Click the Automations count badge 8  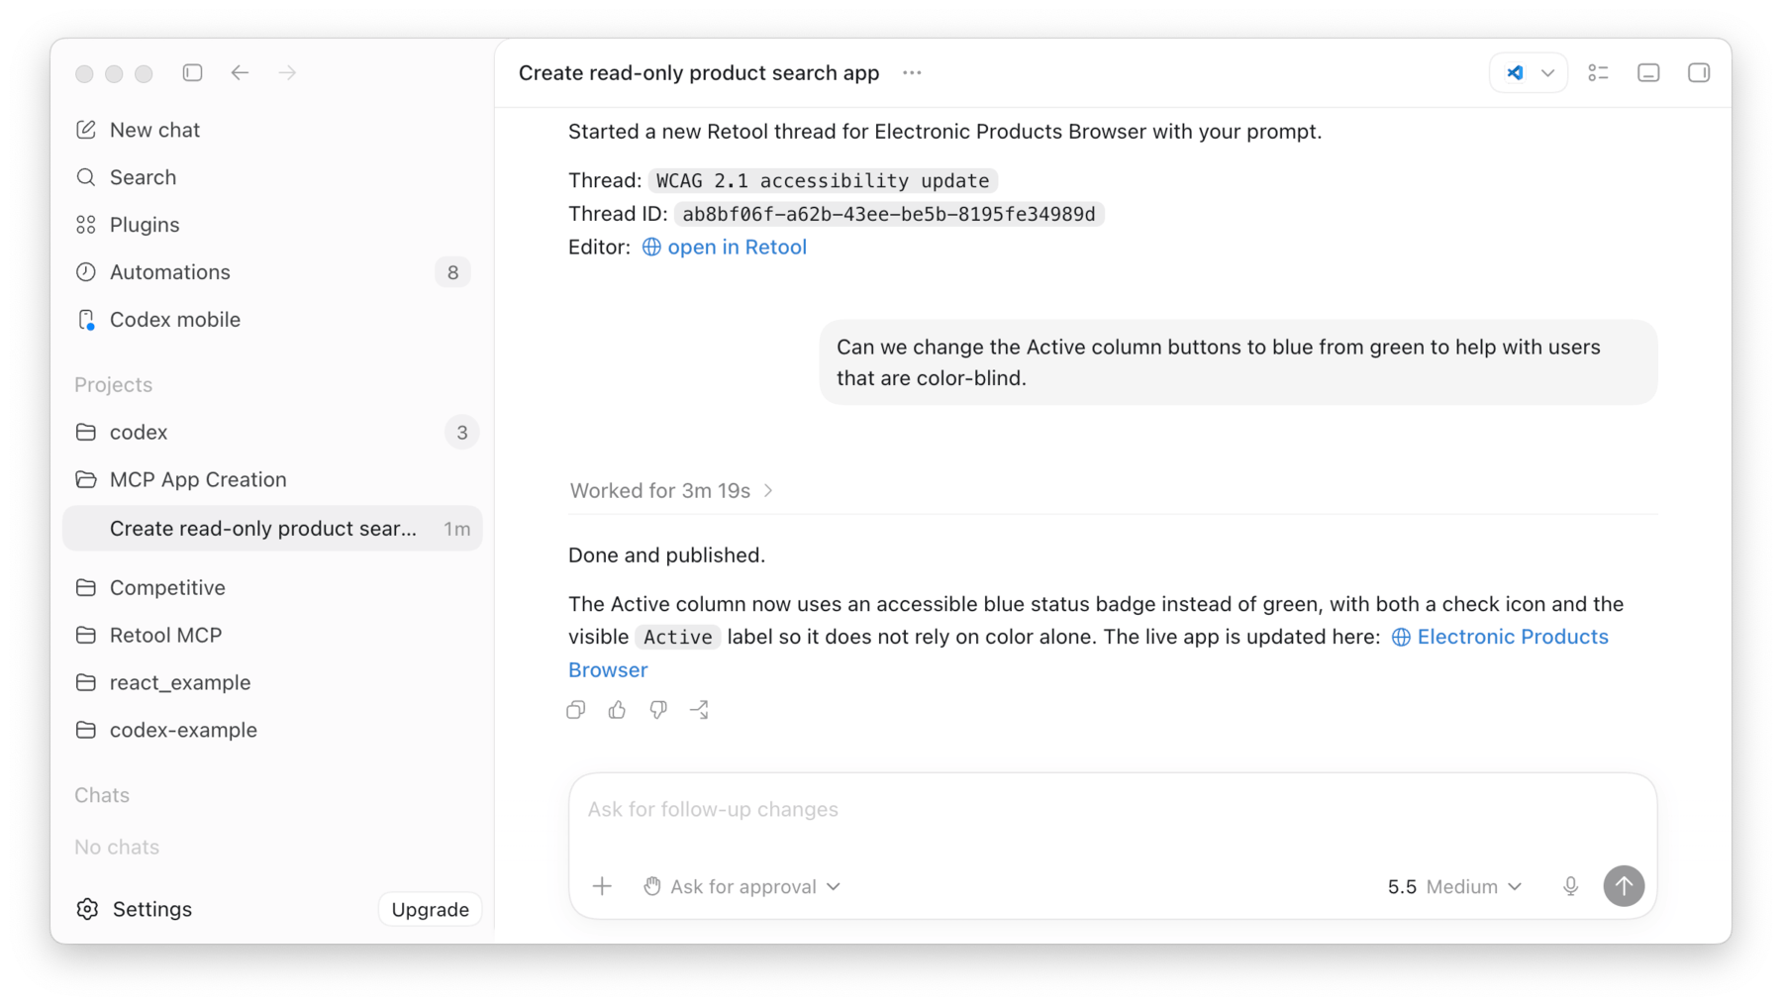tap(452, 272)
